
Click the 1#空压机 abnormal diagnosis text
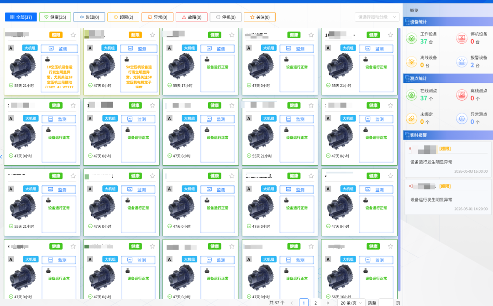point(59,77)
